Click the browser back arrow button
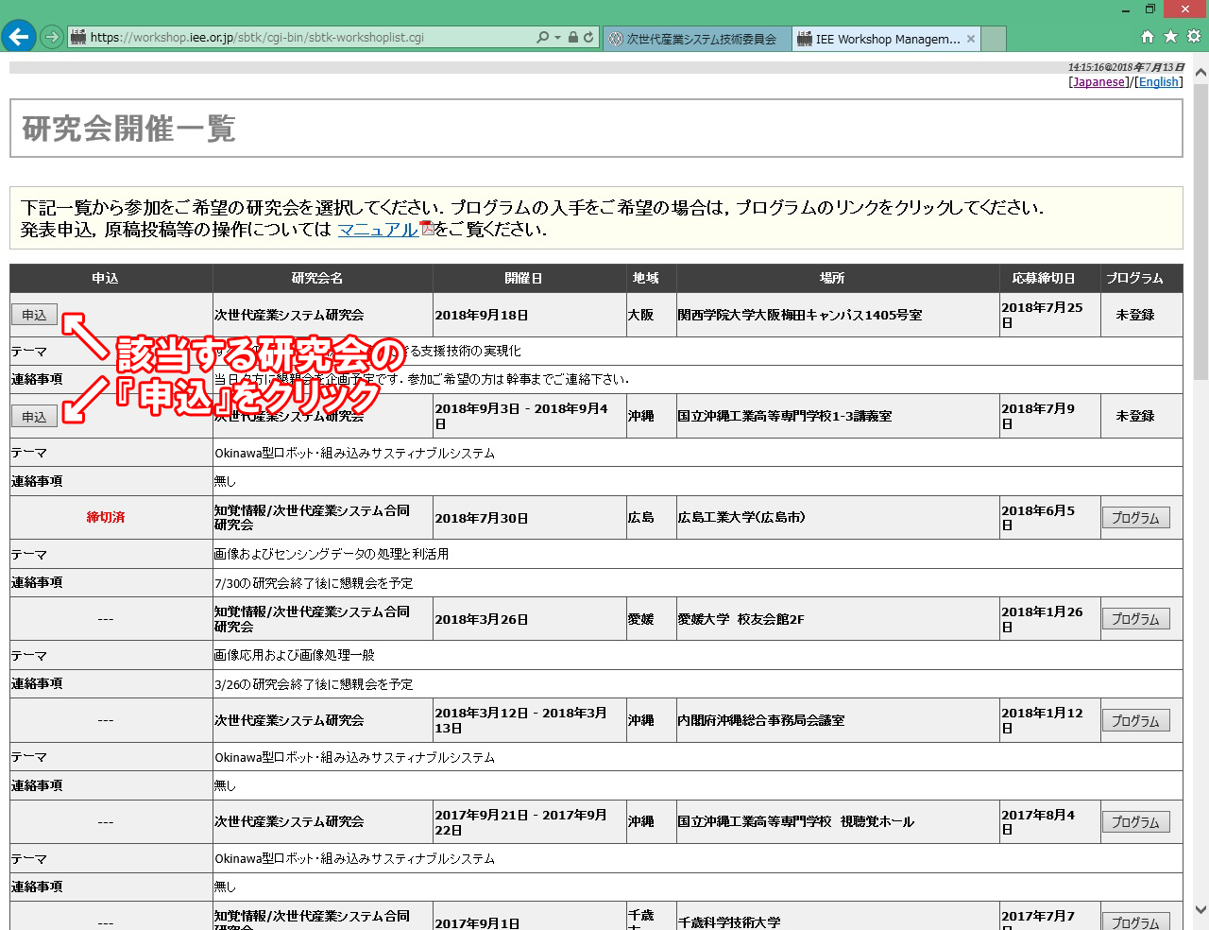 point(18,37)
